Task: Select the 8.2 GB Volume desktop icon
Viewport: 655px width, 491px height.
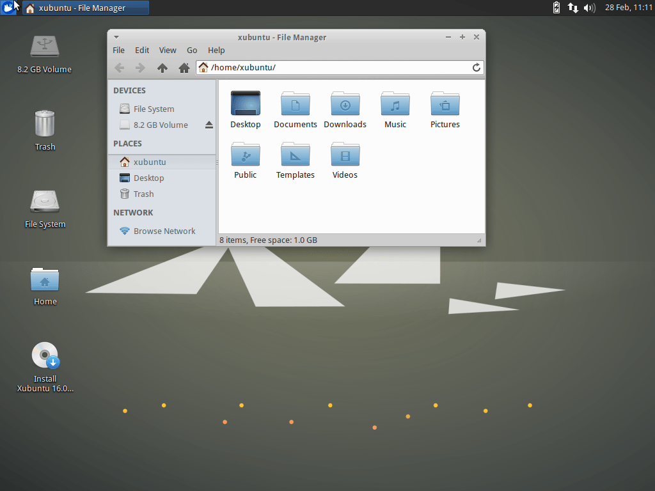Action: [x=45, y=54]
